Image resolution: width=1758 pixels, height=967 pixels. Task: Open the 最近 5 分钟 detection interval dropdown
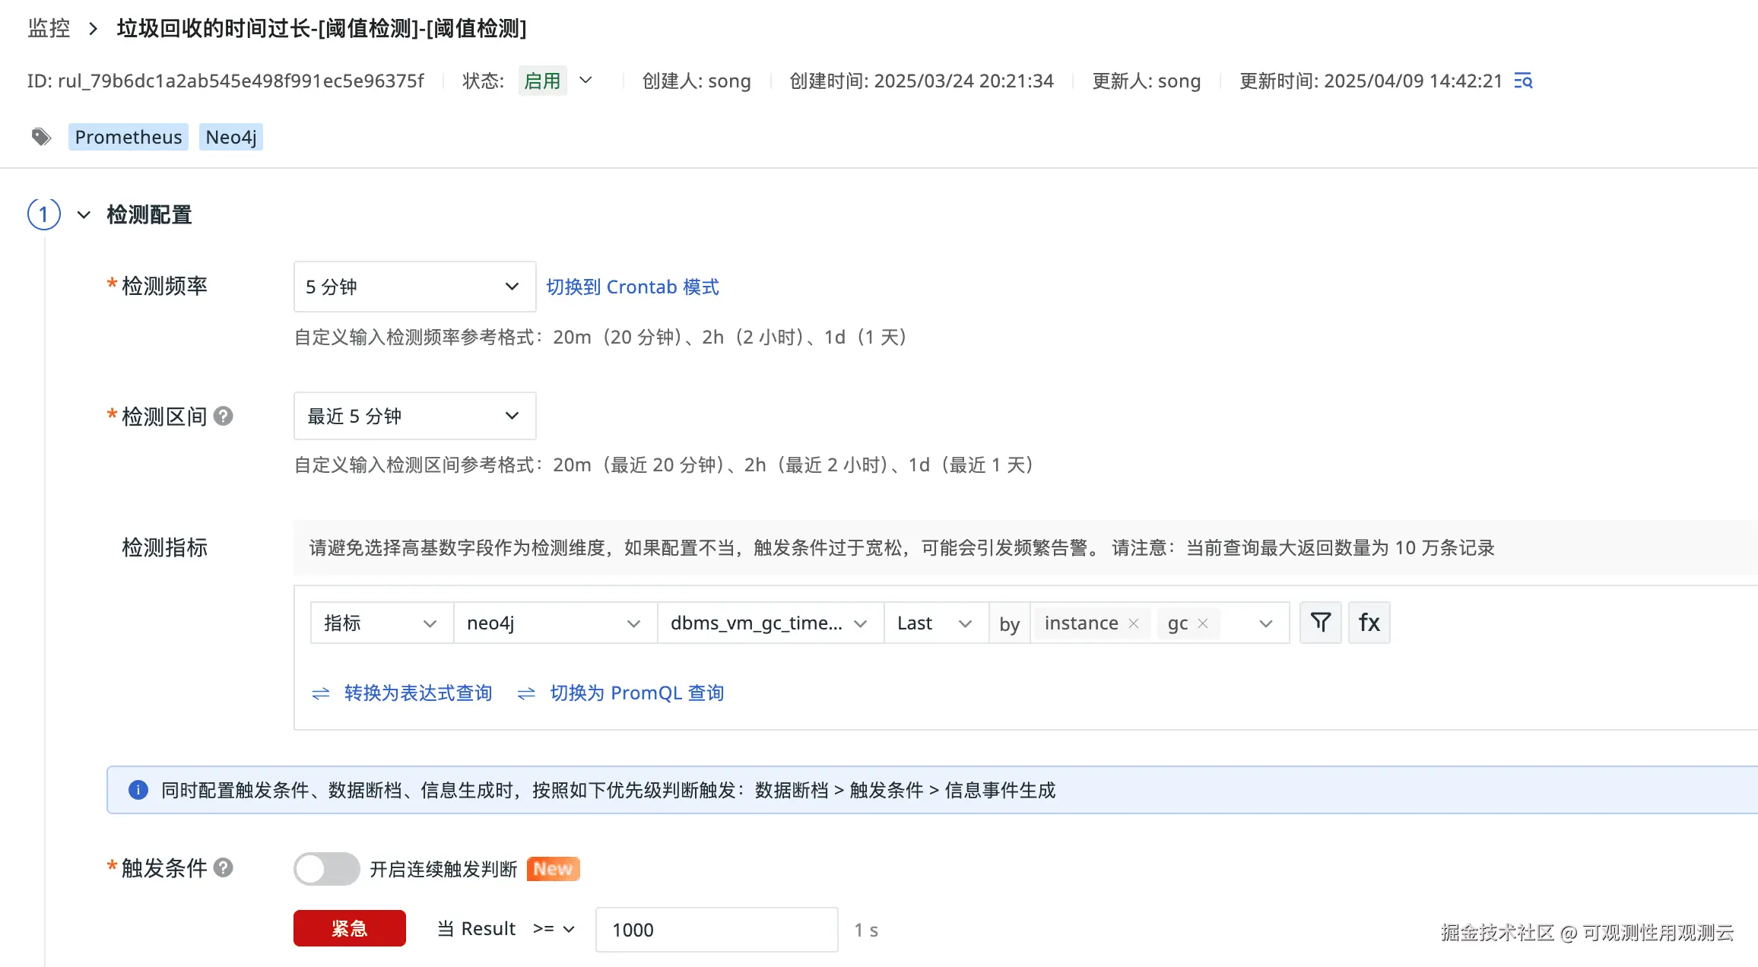coord(414,416)
